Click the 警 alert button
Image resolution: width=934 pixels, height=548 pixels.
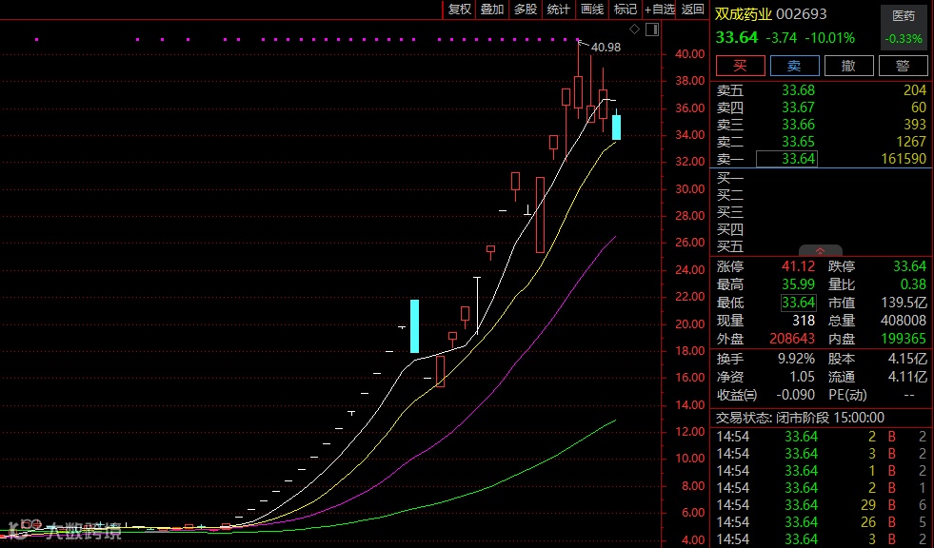pos(903,66)
